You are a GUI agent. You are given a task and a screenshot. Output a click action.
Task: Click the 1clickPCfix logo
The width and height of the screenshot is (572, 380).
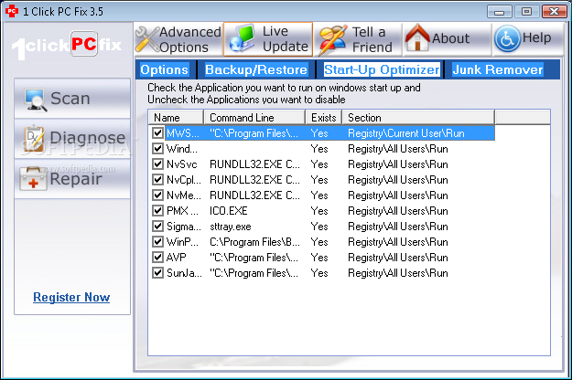(x=67, y=45)
